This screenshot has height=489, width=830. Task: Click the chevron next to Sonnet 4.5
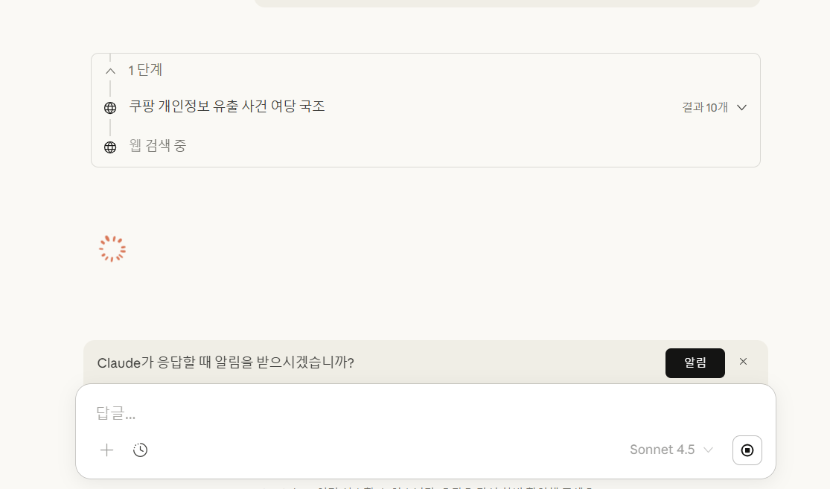pos(708,450)
